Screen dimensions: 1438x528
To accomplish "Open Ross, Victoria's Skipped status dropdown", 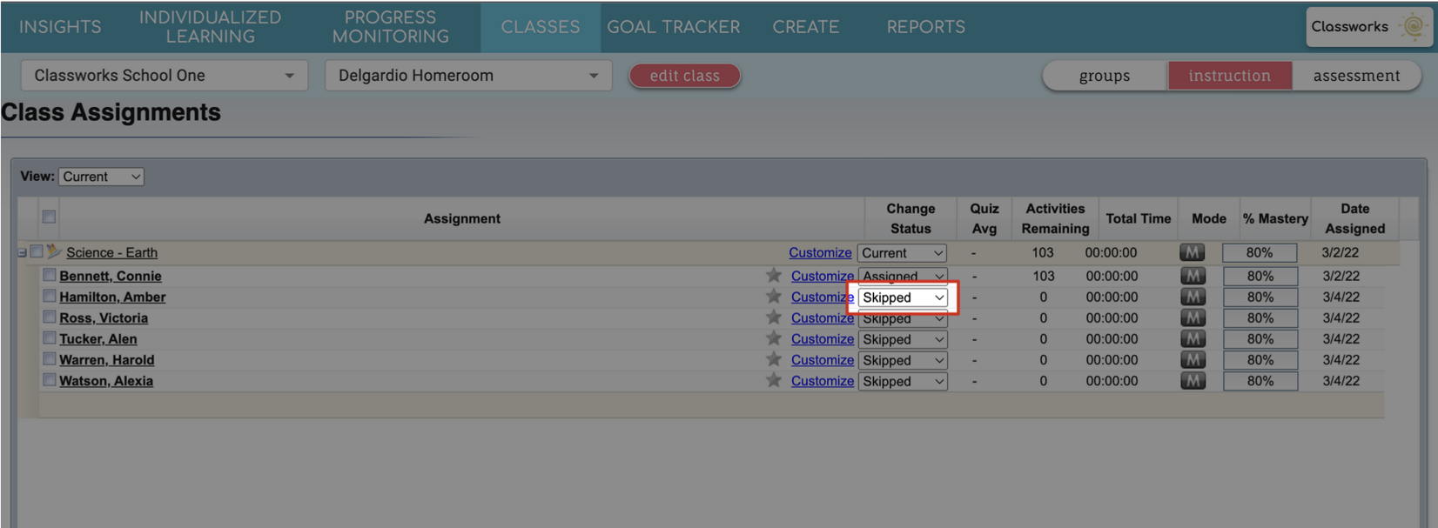I will (903, 318).
